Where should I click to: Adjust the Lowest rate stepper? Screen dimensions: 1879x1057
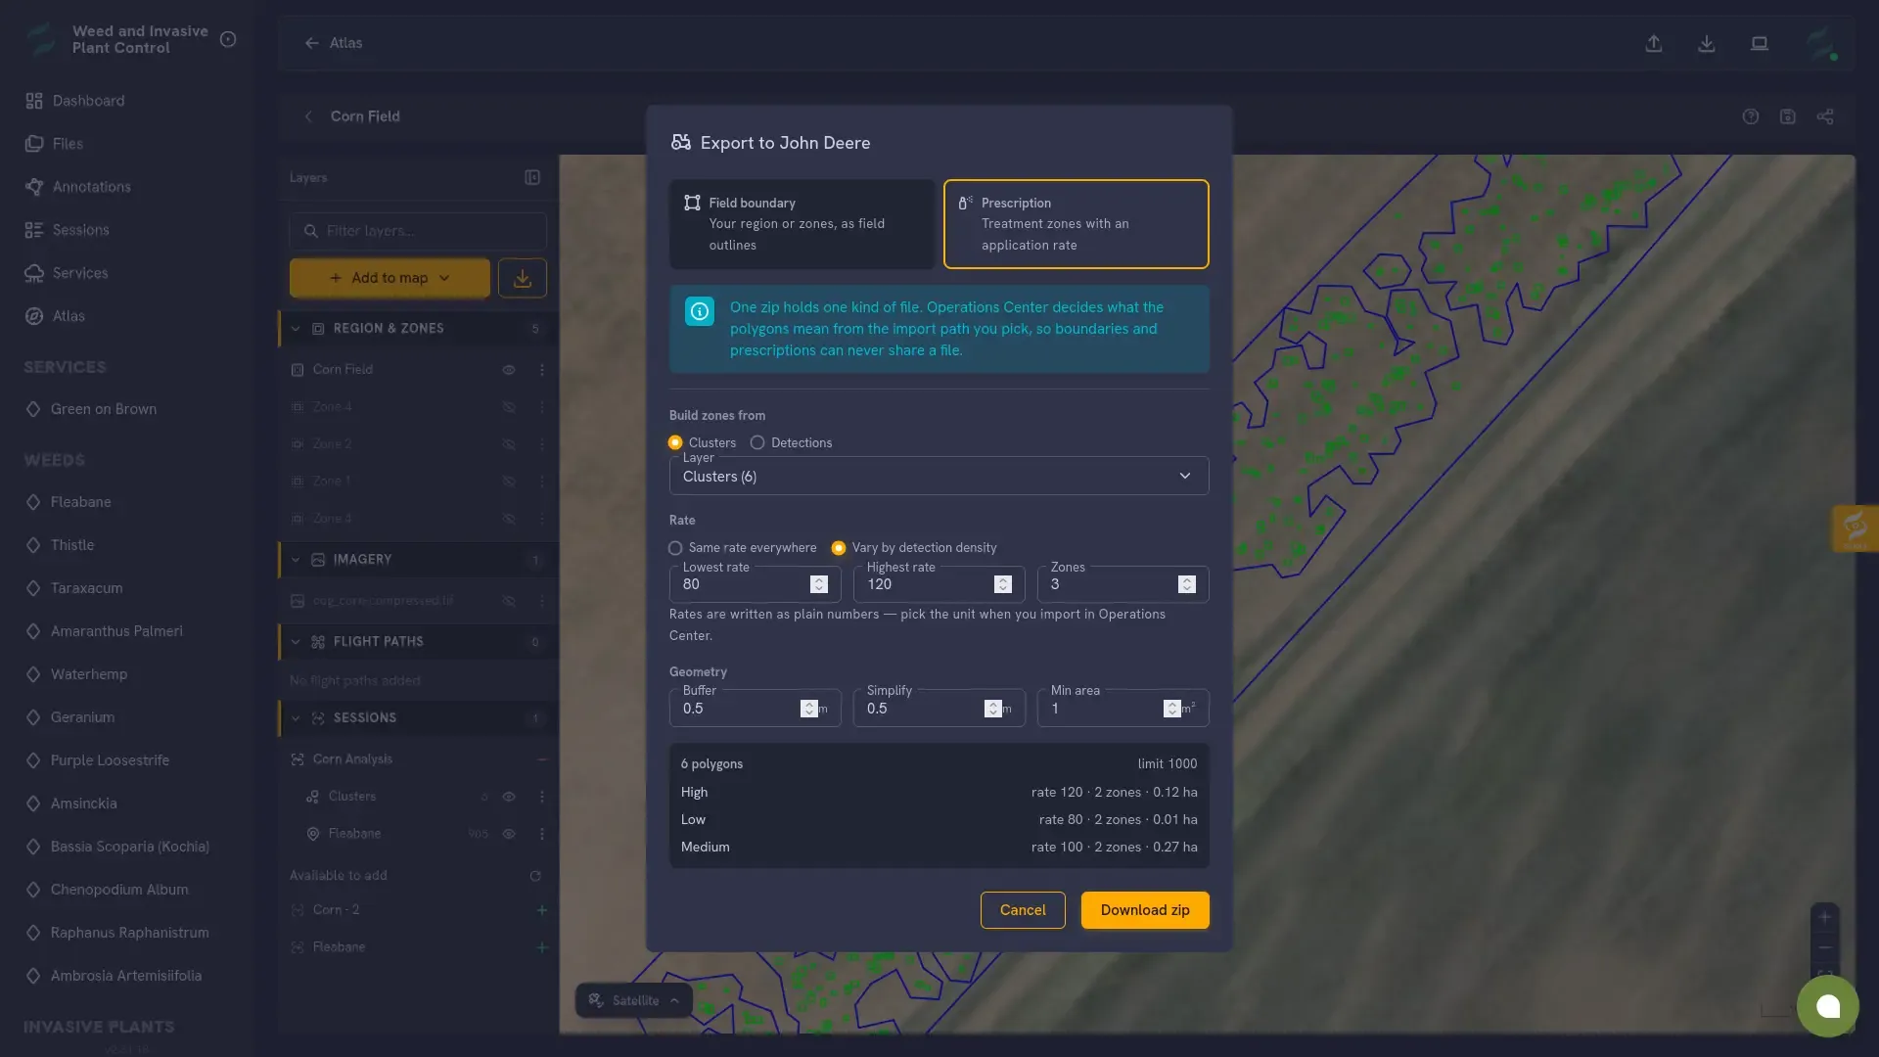pyautogui.click(x=819, y=584)
